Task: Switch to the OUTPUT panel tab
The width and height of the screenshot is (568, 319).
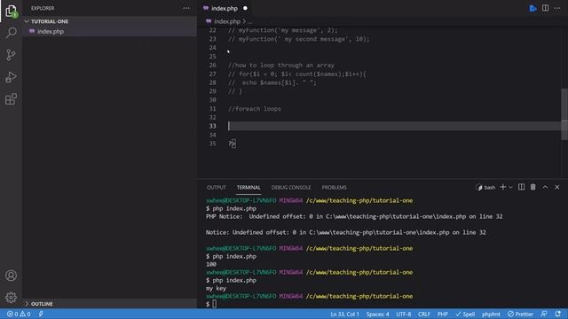Action: pos(217,187)
